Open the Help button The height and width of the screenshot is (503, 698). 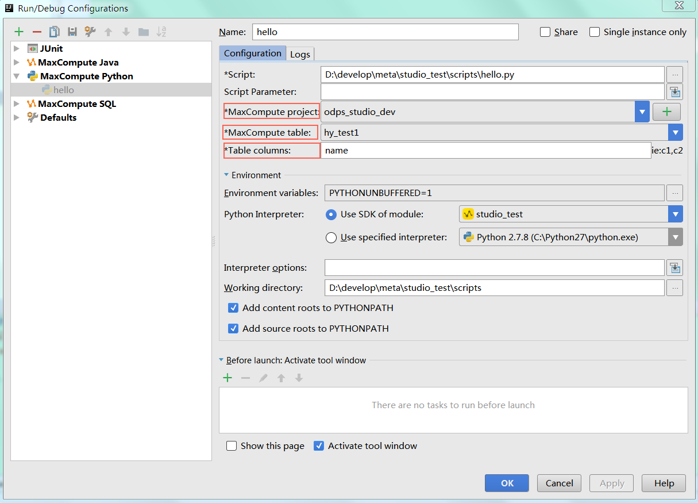(x=664, y=483)
